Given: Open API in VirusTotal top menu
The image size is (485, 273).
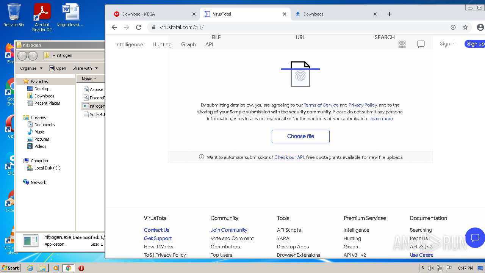Looking at the screenshot, I should [209, 44].
